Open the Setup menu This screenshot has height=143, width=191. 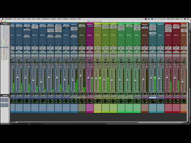(59, 19)
